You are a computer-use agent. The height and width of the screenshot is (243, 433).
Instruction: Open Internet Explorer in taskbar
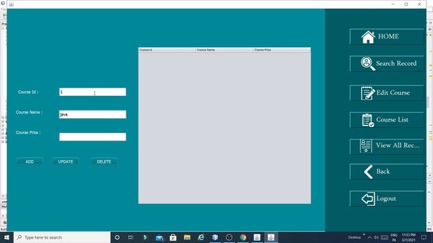tap(201, 237)
